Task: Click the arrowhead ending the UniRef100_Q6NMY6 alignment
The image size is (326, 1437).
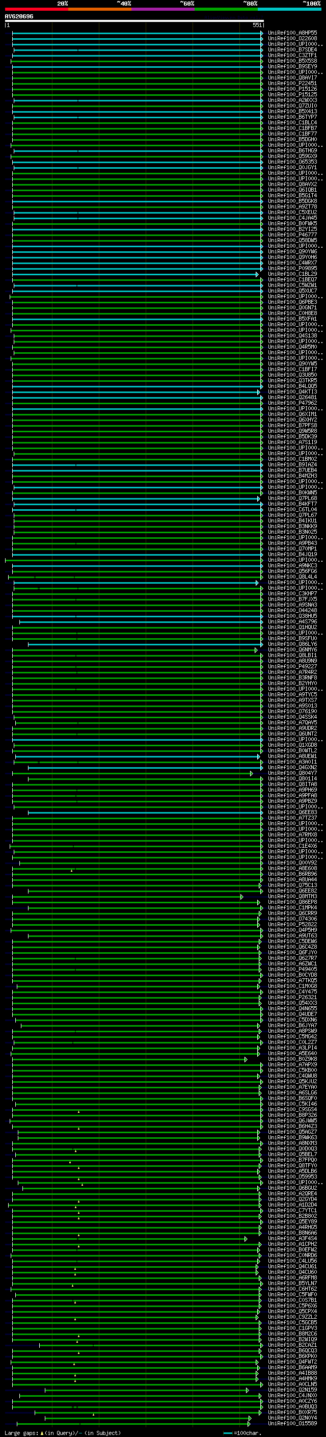Action: tap(256, 650)
